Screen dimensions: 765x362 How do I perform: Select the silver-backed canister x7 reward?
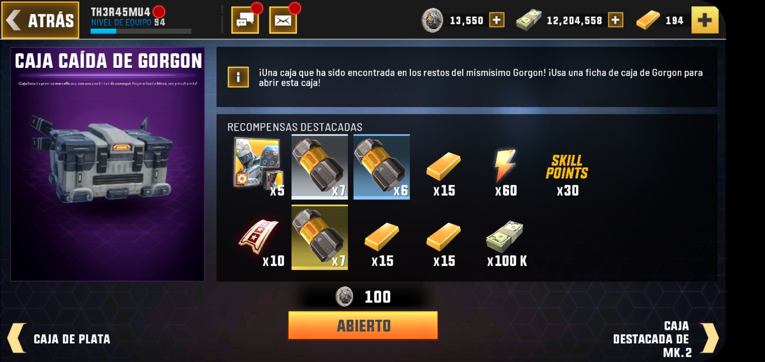[x=320, y=167]
